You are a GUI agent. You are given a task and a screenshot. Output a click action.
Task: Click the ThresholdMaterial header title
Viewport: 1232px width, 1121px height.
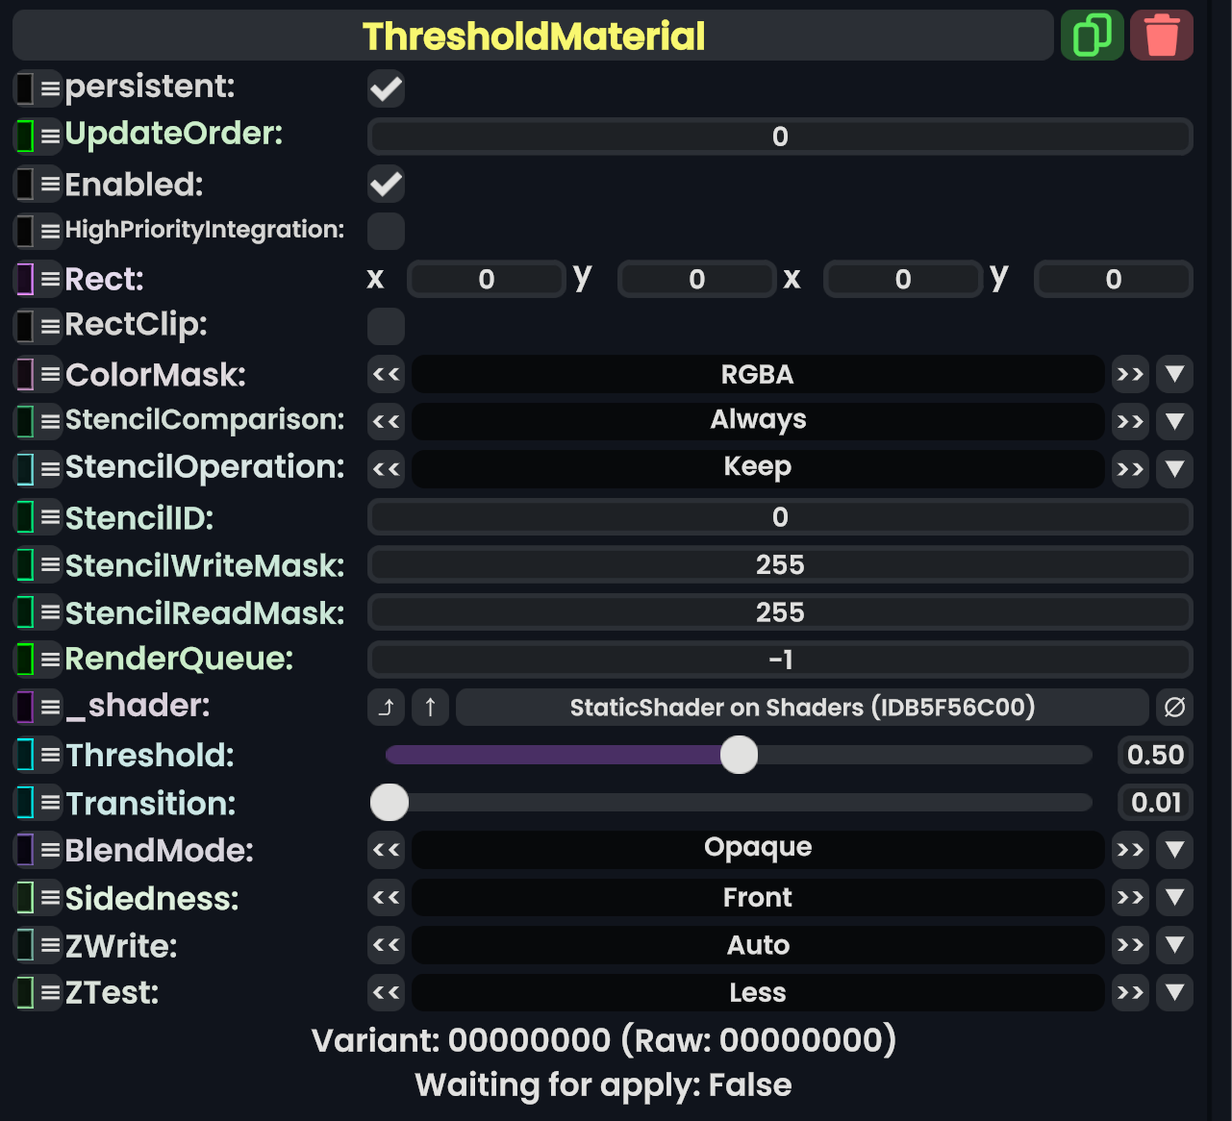click(x=533, y=37)
